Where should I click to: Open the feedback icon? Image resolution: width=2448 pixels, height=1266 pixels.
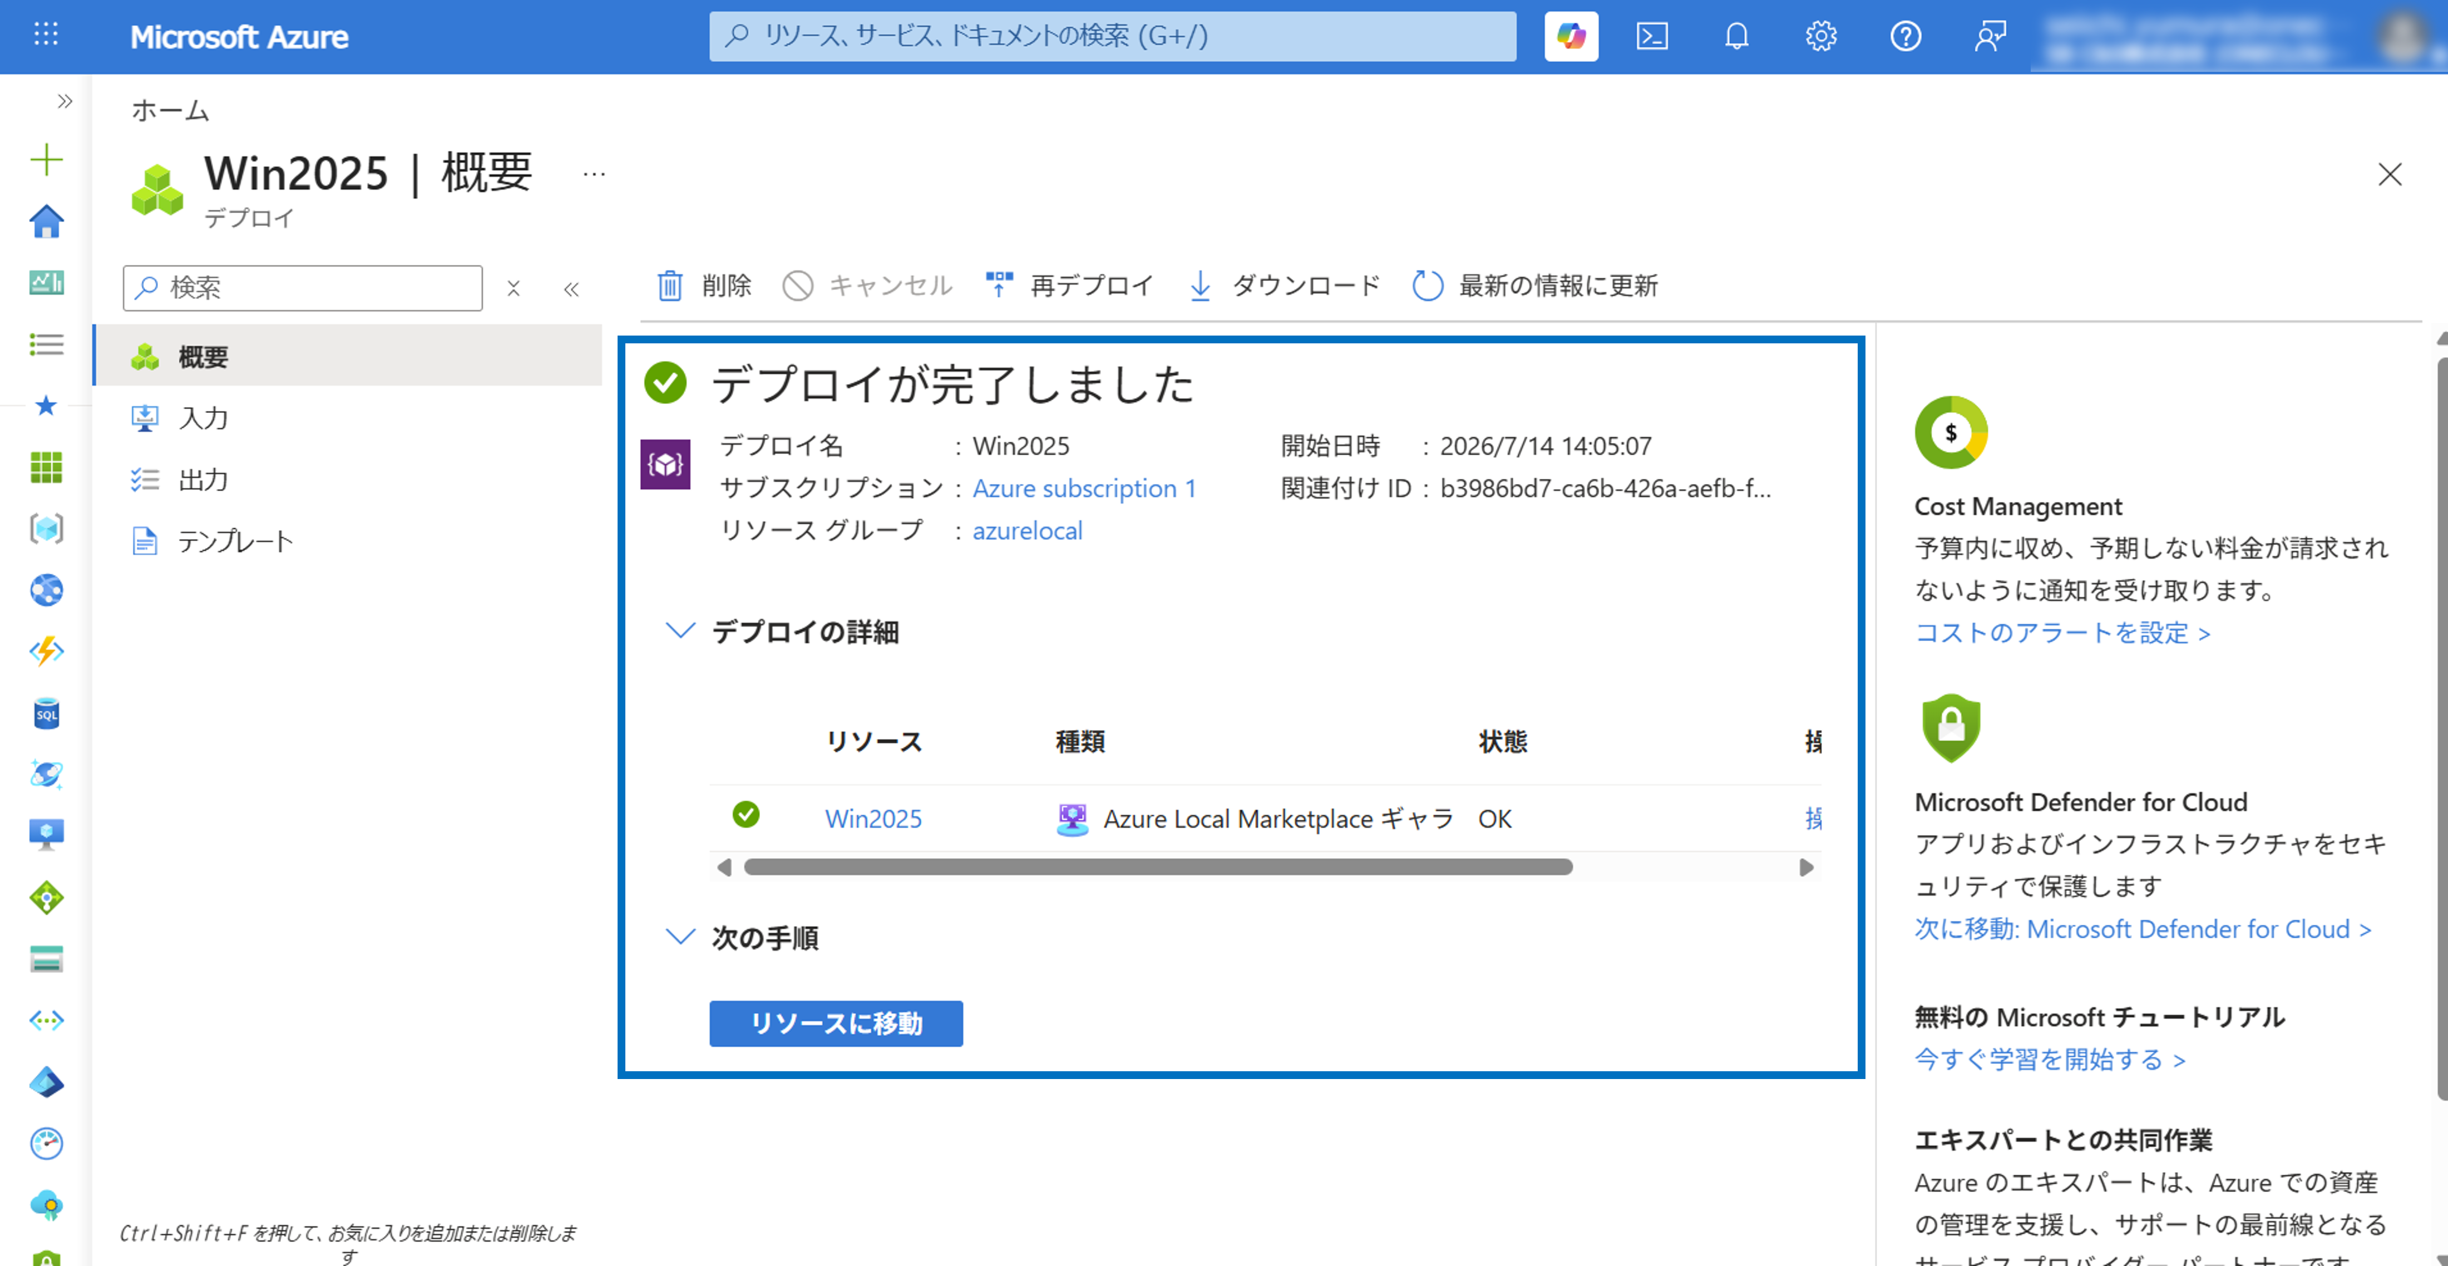1990,36
